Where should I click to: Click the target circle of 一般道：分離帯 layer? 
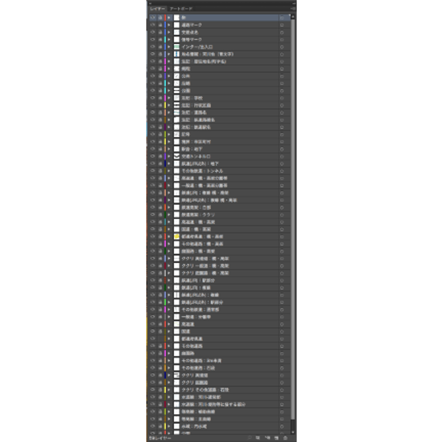282,317
